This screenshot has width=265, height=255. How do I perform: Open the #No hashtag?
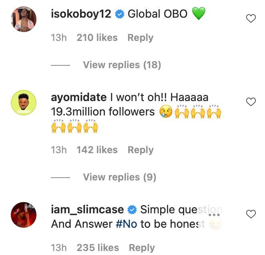pos(126,224)
